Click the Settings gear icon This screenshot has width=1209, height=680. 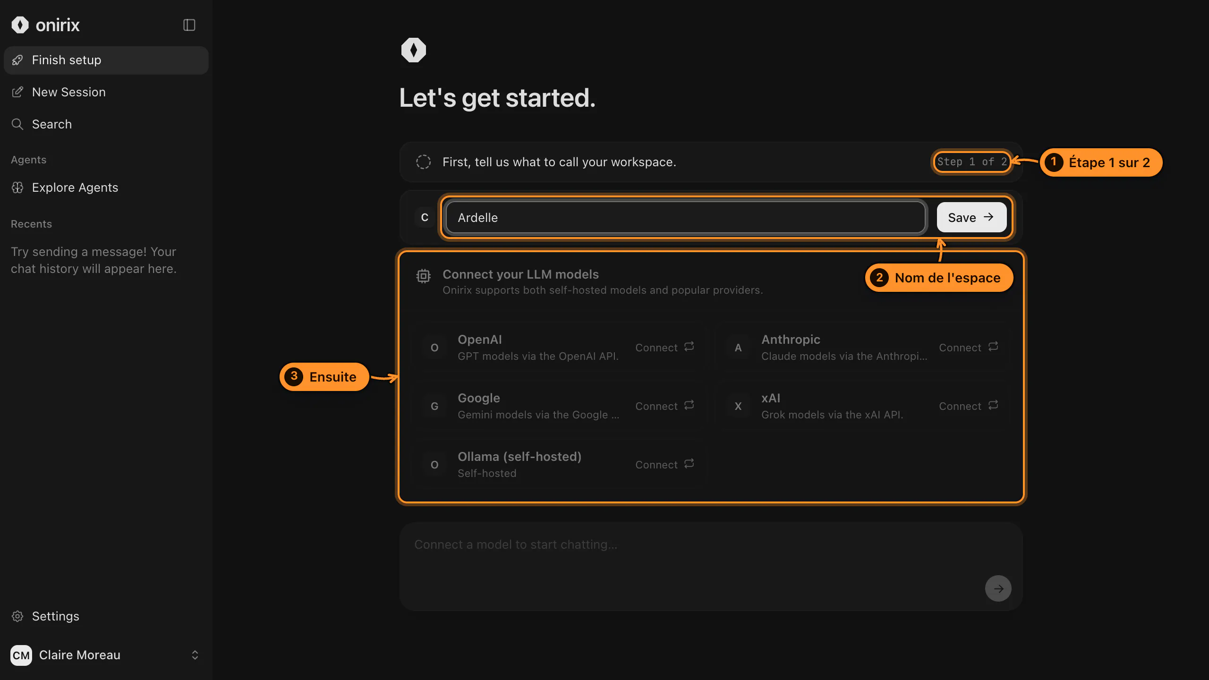(17, 616)
